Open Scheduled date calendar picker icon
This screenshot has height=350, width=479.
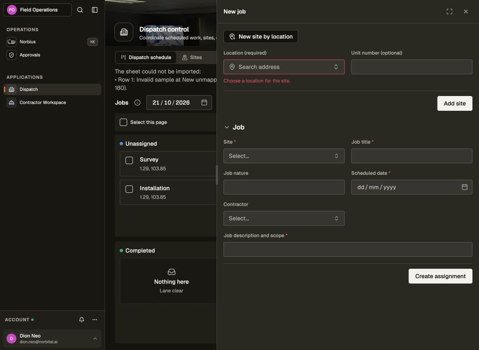point(464,187)
